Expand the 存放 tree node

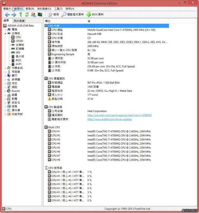click(5, 83)
